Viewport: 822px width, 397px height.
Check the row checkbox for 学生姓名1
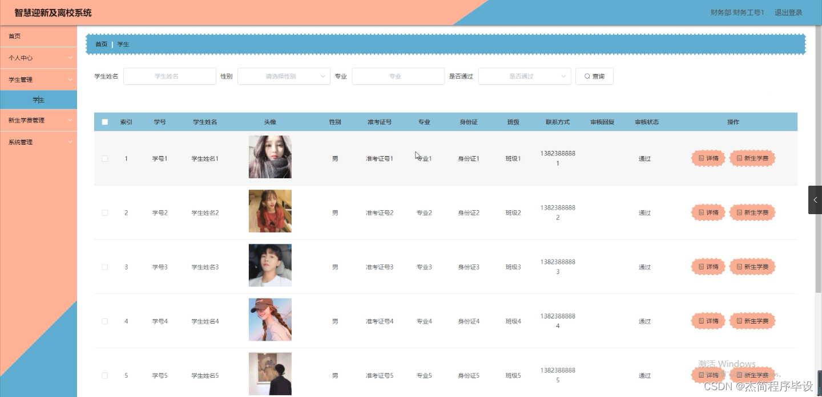104,158
